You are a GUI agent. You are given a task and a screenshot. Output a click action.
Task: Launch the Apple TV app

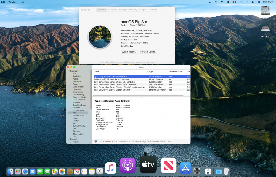pyautogui.click(x=148, y=165)
